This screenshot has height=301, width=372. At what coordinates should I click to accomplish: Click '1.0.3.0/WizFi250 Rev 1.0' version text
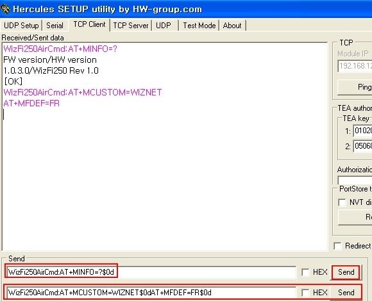tap(51, 70)
